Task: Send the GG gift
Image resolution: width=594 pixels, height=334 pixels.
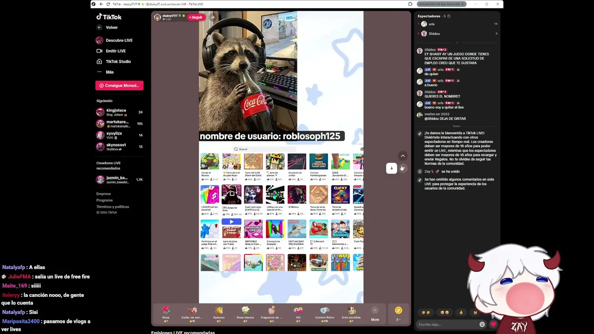Action: pyautogui.click(x=298, y=314)
